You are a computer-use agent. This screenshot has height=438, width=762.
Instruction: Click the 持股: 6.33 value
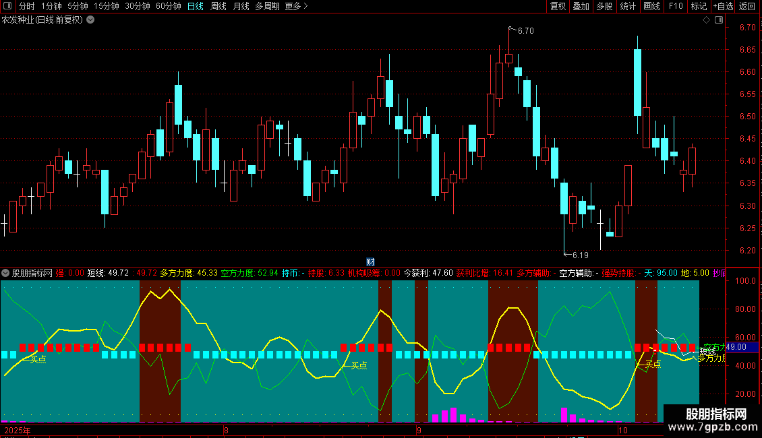(326, 273)
